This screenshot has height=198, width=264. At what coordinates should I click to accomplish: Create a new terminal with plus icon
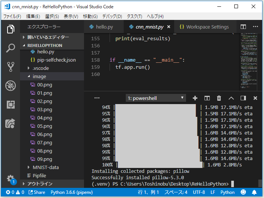(x=195, y=98)
